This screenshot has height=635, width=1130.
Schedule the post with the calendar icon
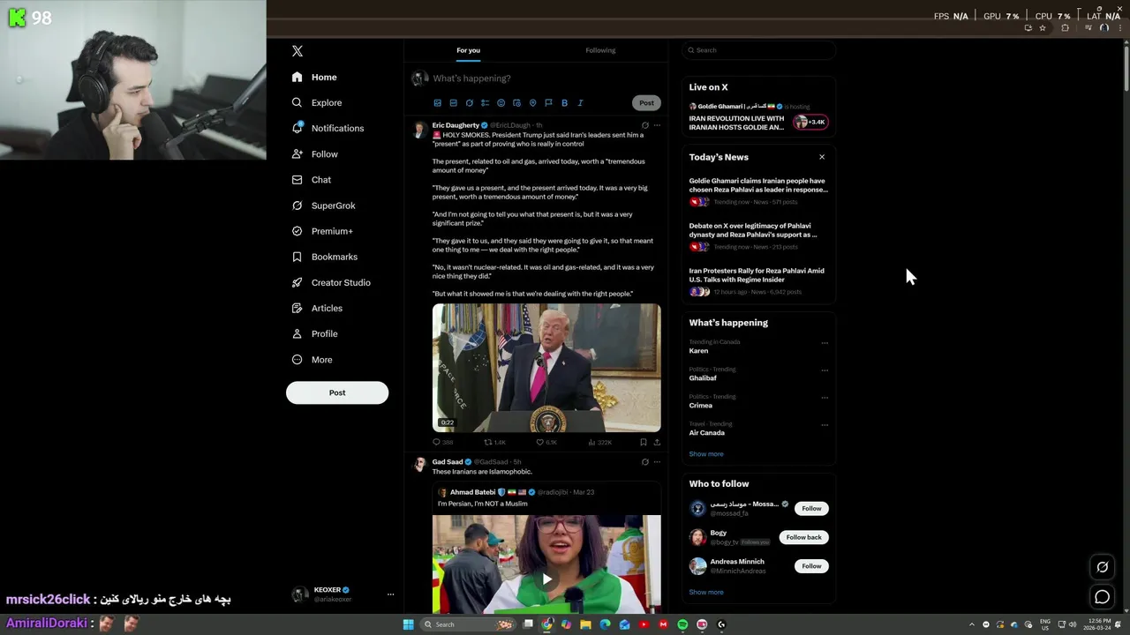pos(516,103)
